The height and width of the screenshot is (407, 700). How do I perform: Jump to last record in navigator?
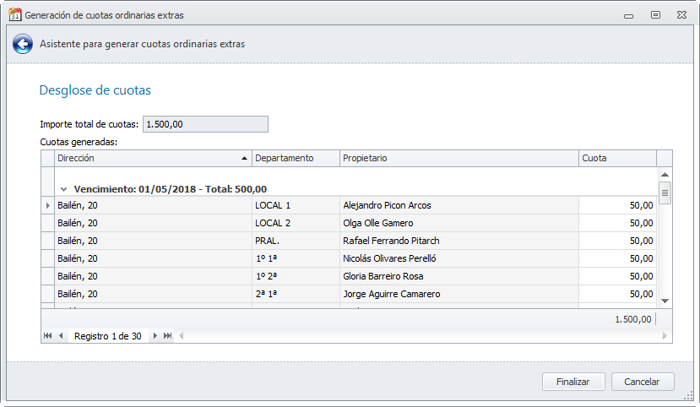(x=167, y=335)
